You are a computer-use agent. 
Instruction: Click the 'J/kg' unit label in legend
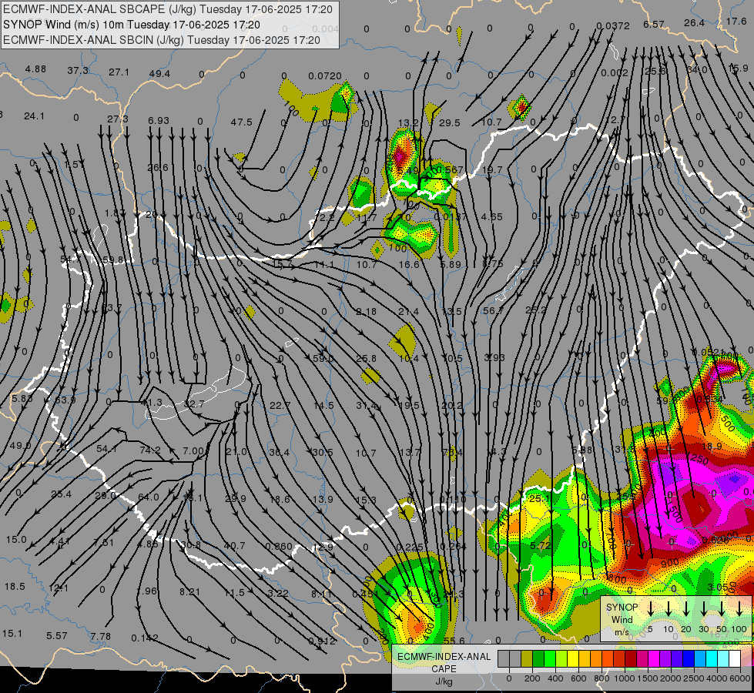444,681
